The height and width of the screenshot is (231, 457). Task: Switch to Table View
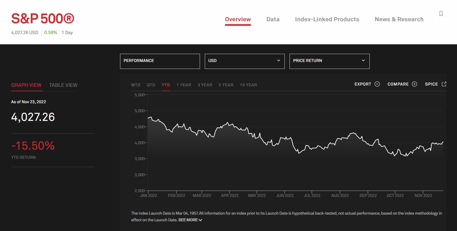click(x=63, y=85)
